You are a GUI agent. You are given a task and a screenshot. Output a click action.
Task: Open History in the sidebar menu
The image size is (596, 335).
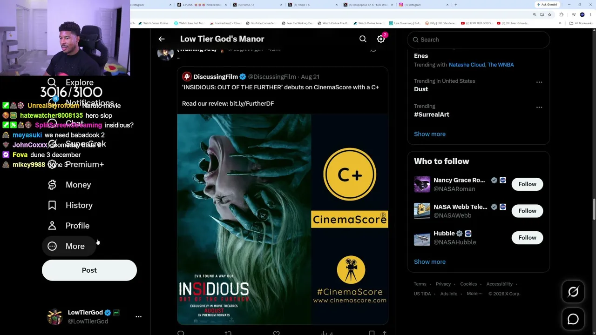[79, 205]
